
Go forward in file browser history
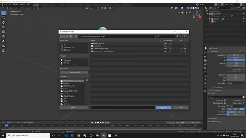(65, 36)
